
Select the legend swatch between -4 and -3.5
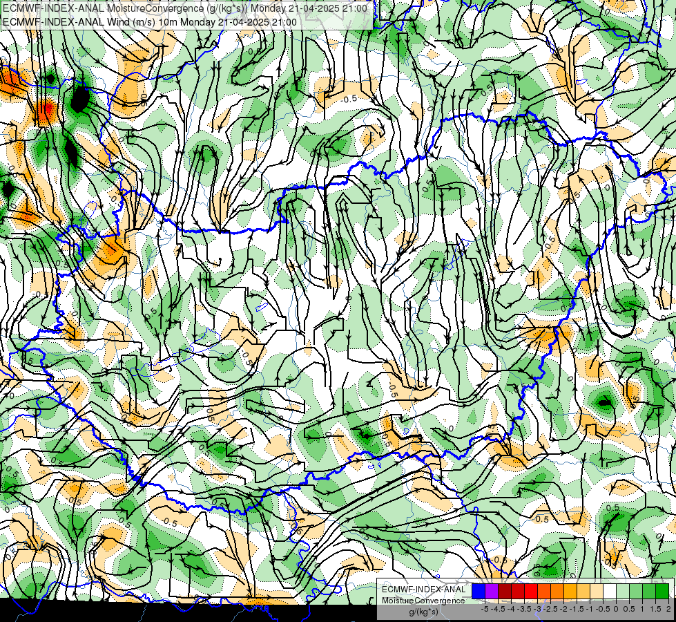pos(518,591)
